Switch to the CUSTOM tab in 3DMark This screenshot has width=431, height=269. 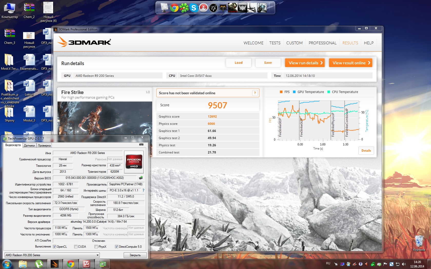pos(295,43)
